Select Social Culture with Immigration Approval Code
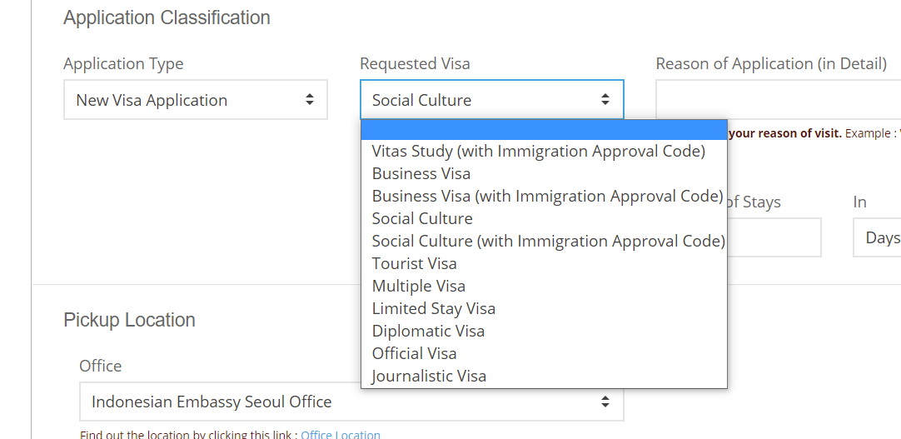 [x=548, y=242]
